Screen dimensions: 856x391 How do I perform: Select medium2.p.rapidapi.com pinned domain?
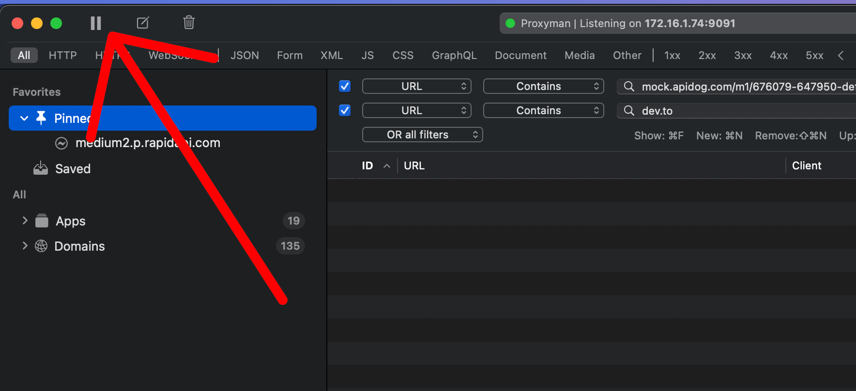point(148,143)
